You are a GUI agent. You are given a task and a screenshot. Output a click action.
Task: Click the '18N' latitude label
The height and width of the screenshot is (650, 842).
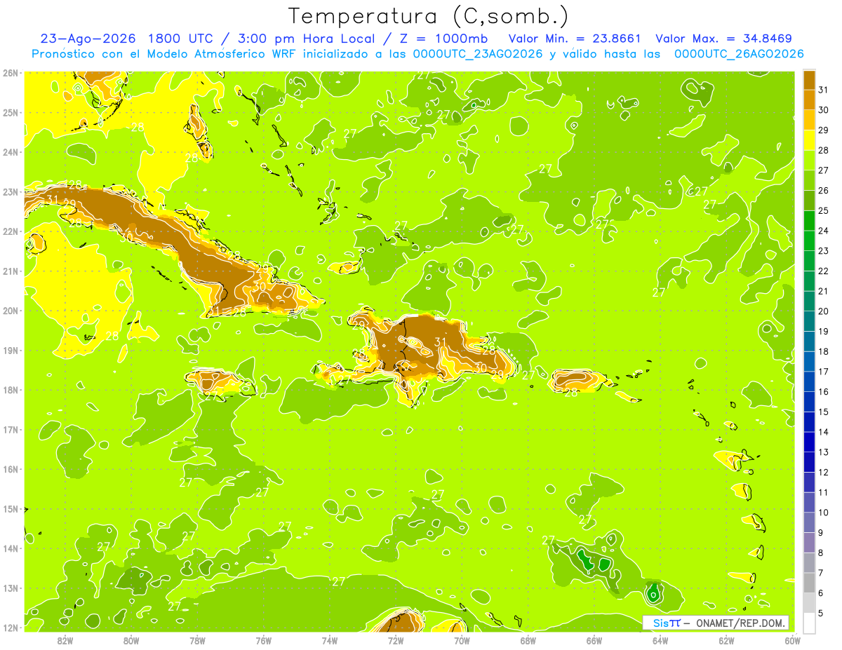11,390
